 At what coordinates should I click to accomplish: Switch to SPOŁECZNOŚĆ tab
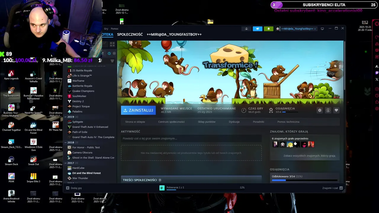[130, 34]
